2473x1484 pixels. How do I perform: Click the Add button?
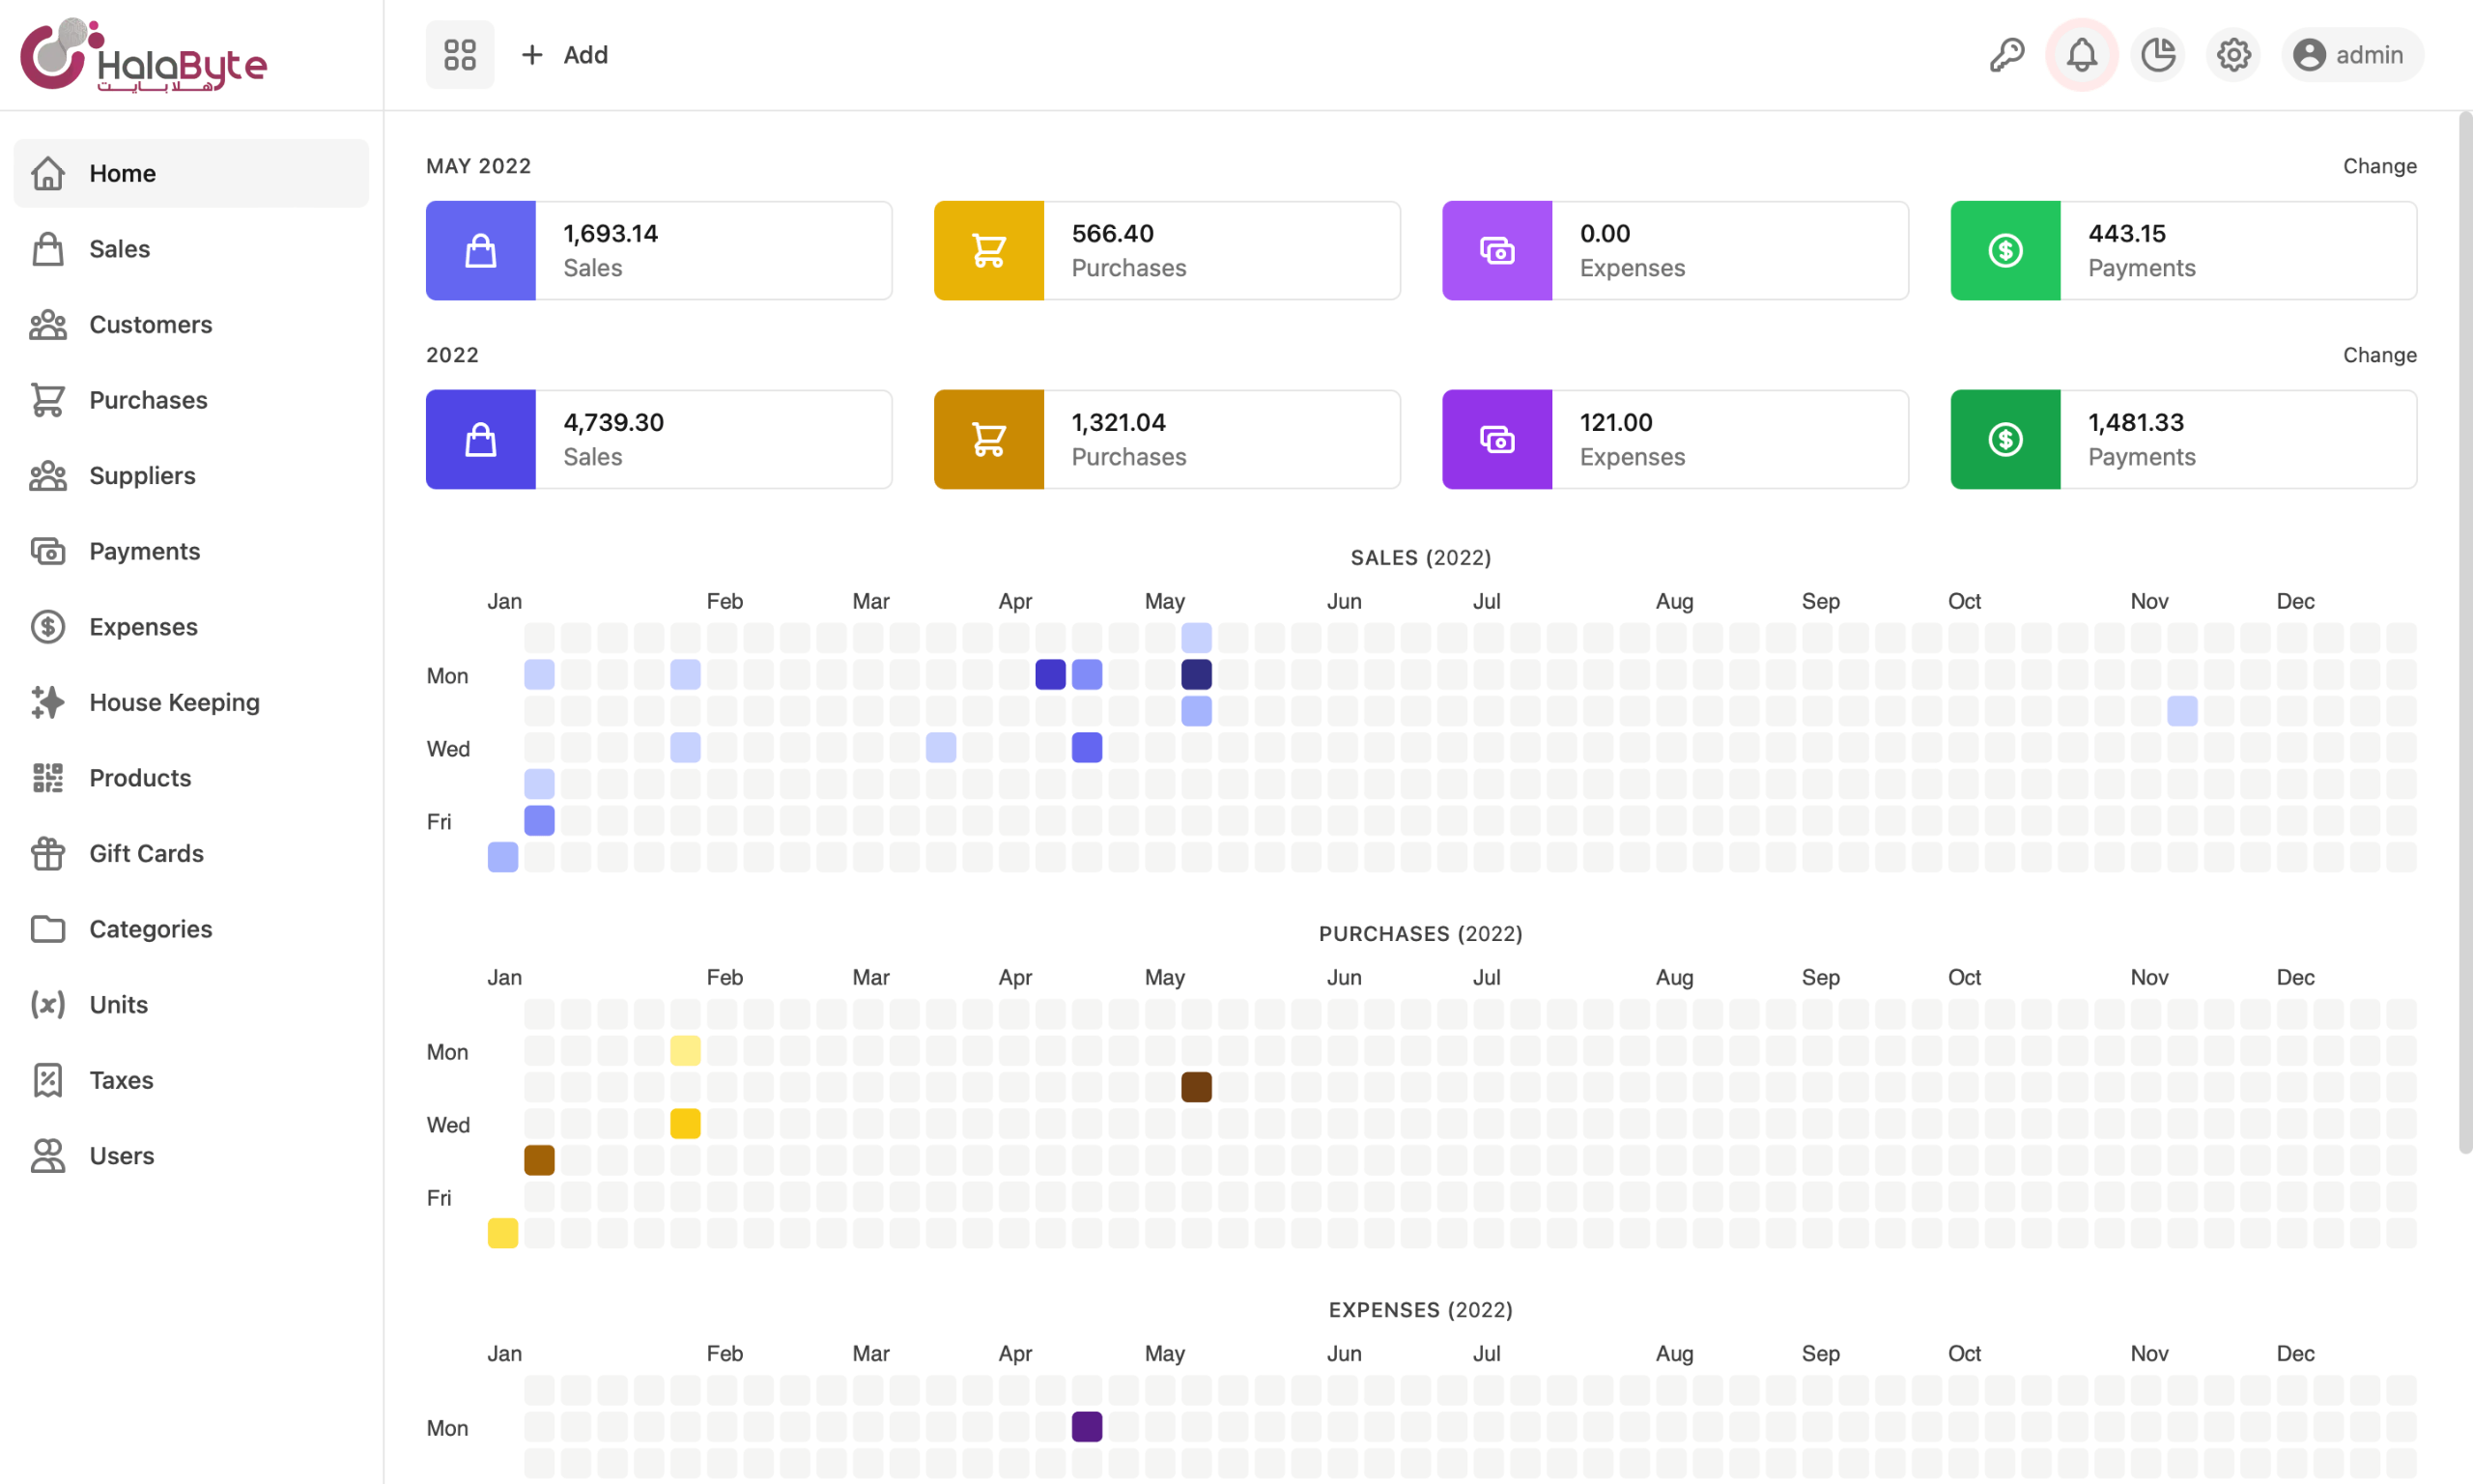pos(565,54)
